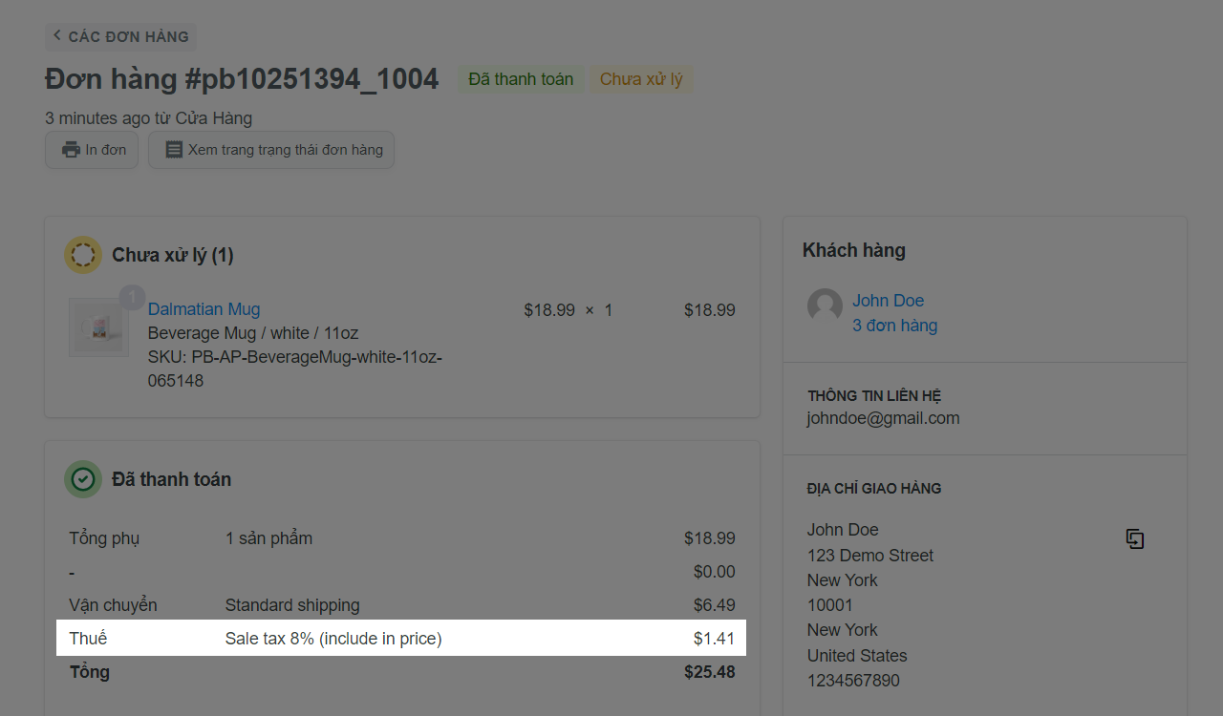Viewport: 1223px width, 716px height.
Task: Select the Thuế sale tax row
Action: click(x=401, y=638)
